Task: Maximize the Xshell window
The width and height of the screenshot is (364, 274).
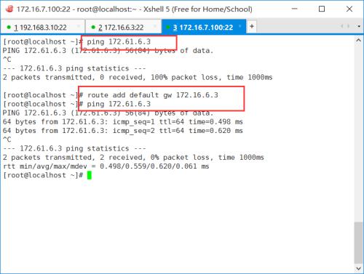Action: click(322, 9)
